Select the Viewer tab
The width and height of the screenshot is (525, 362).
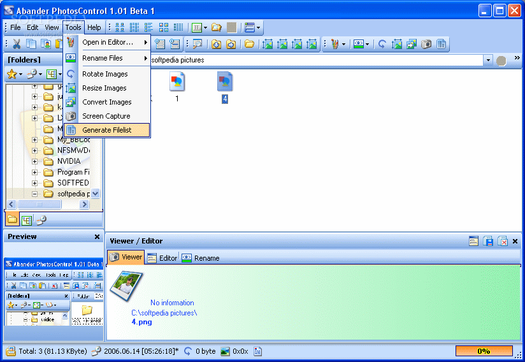(126, 257)
